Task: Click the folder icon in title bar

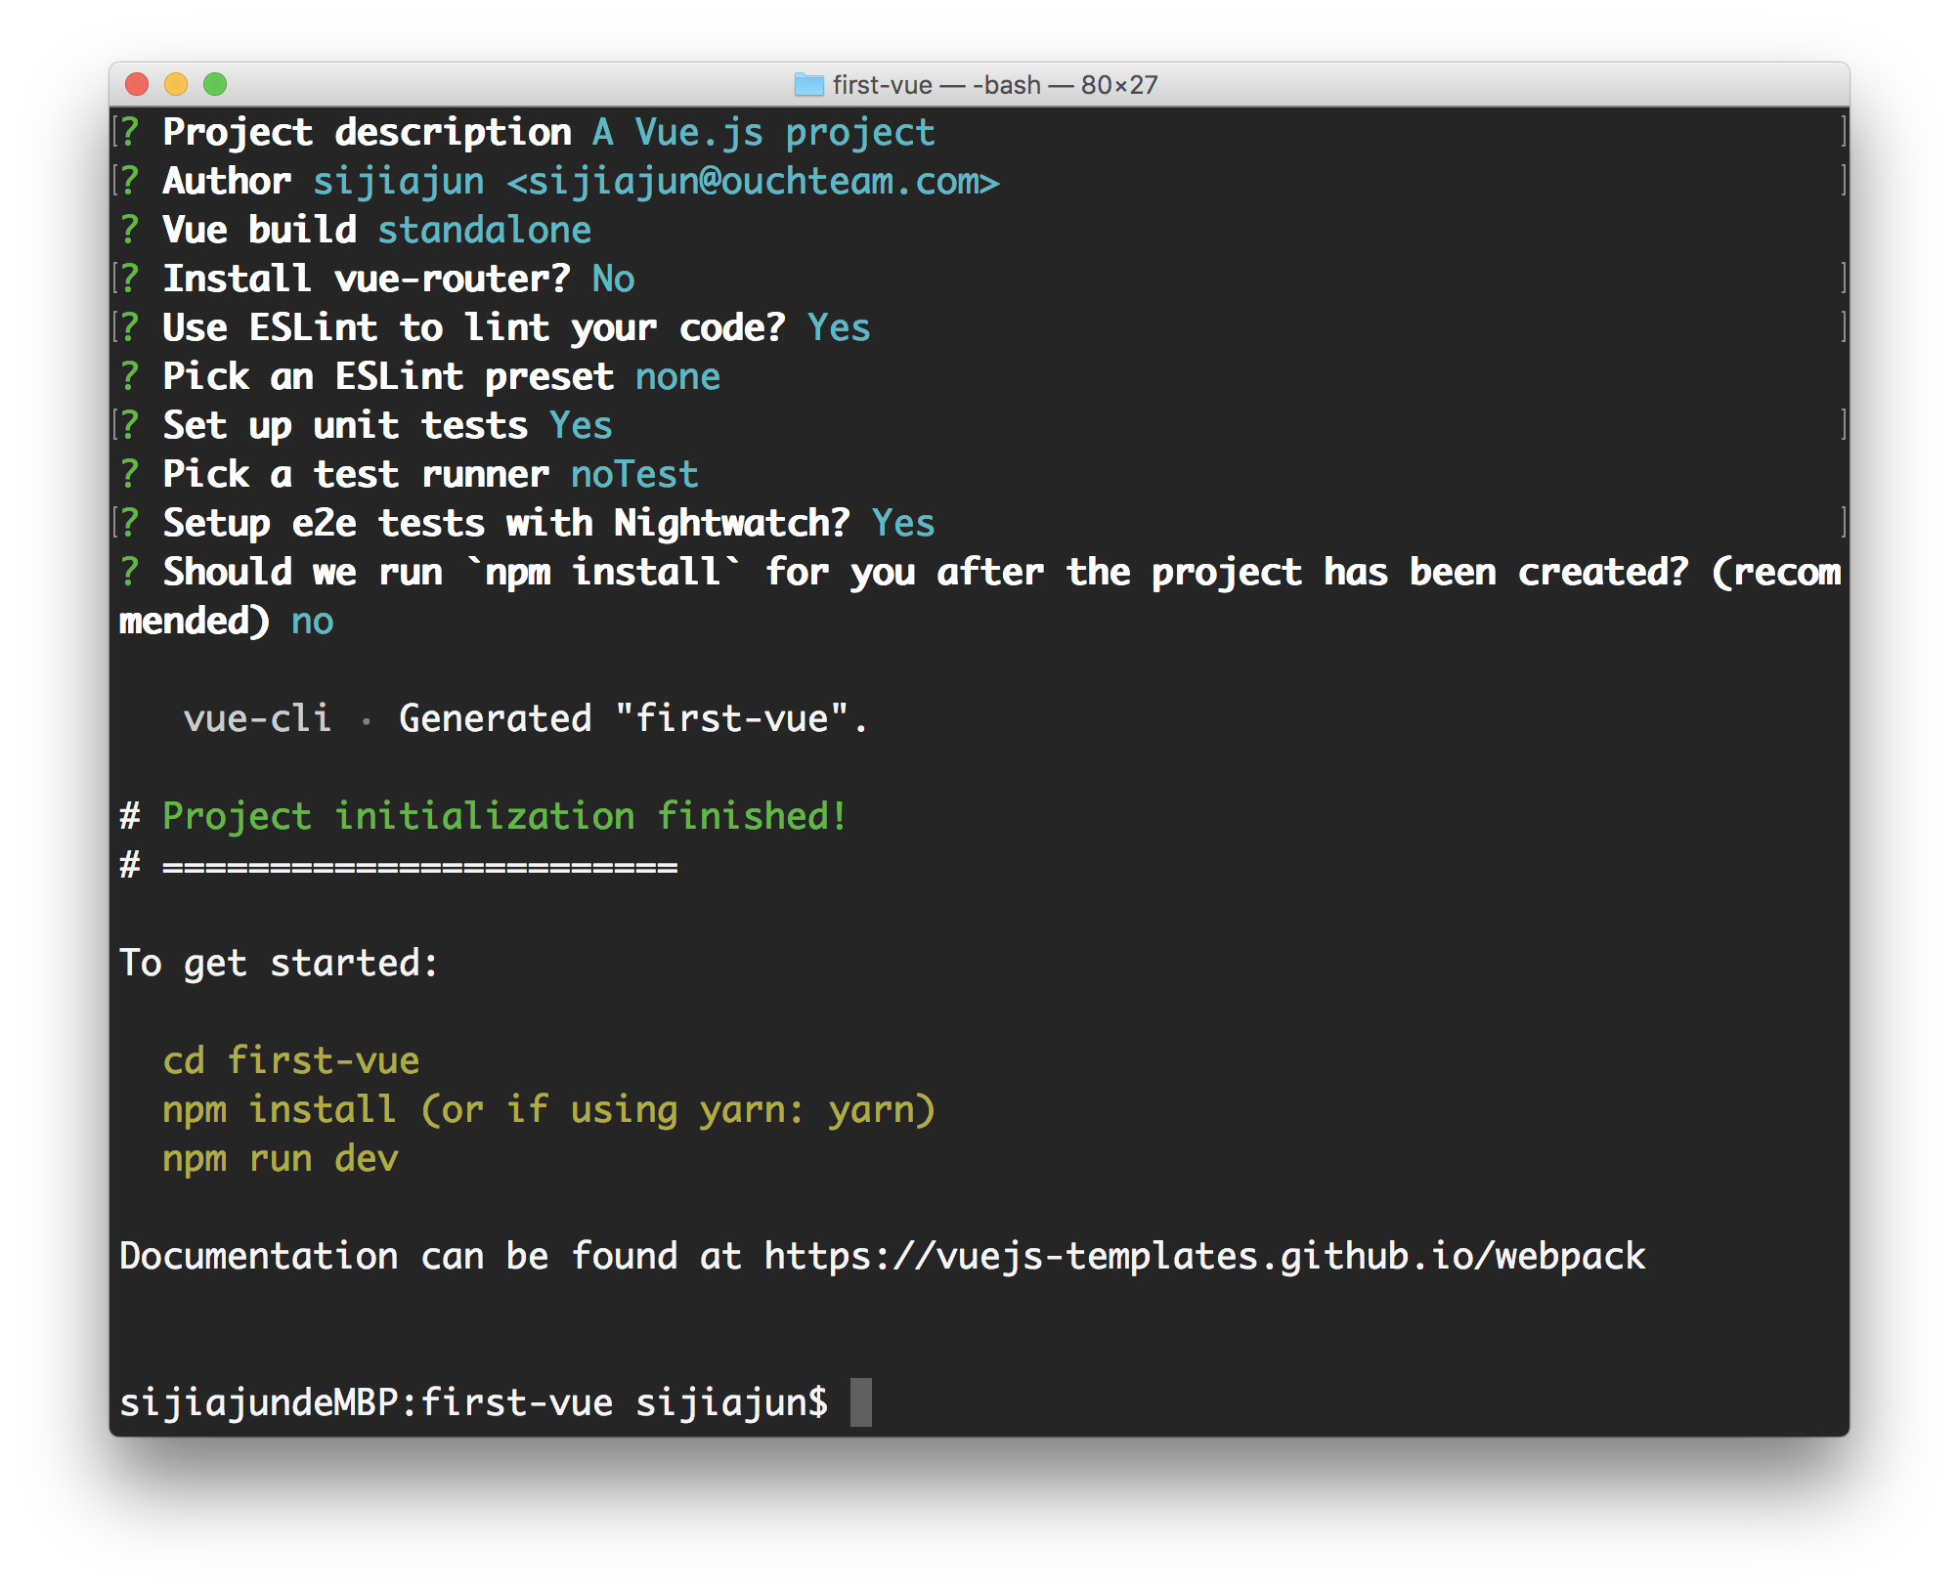Action: tap(808, 85)
